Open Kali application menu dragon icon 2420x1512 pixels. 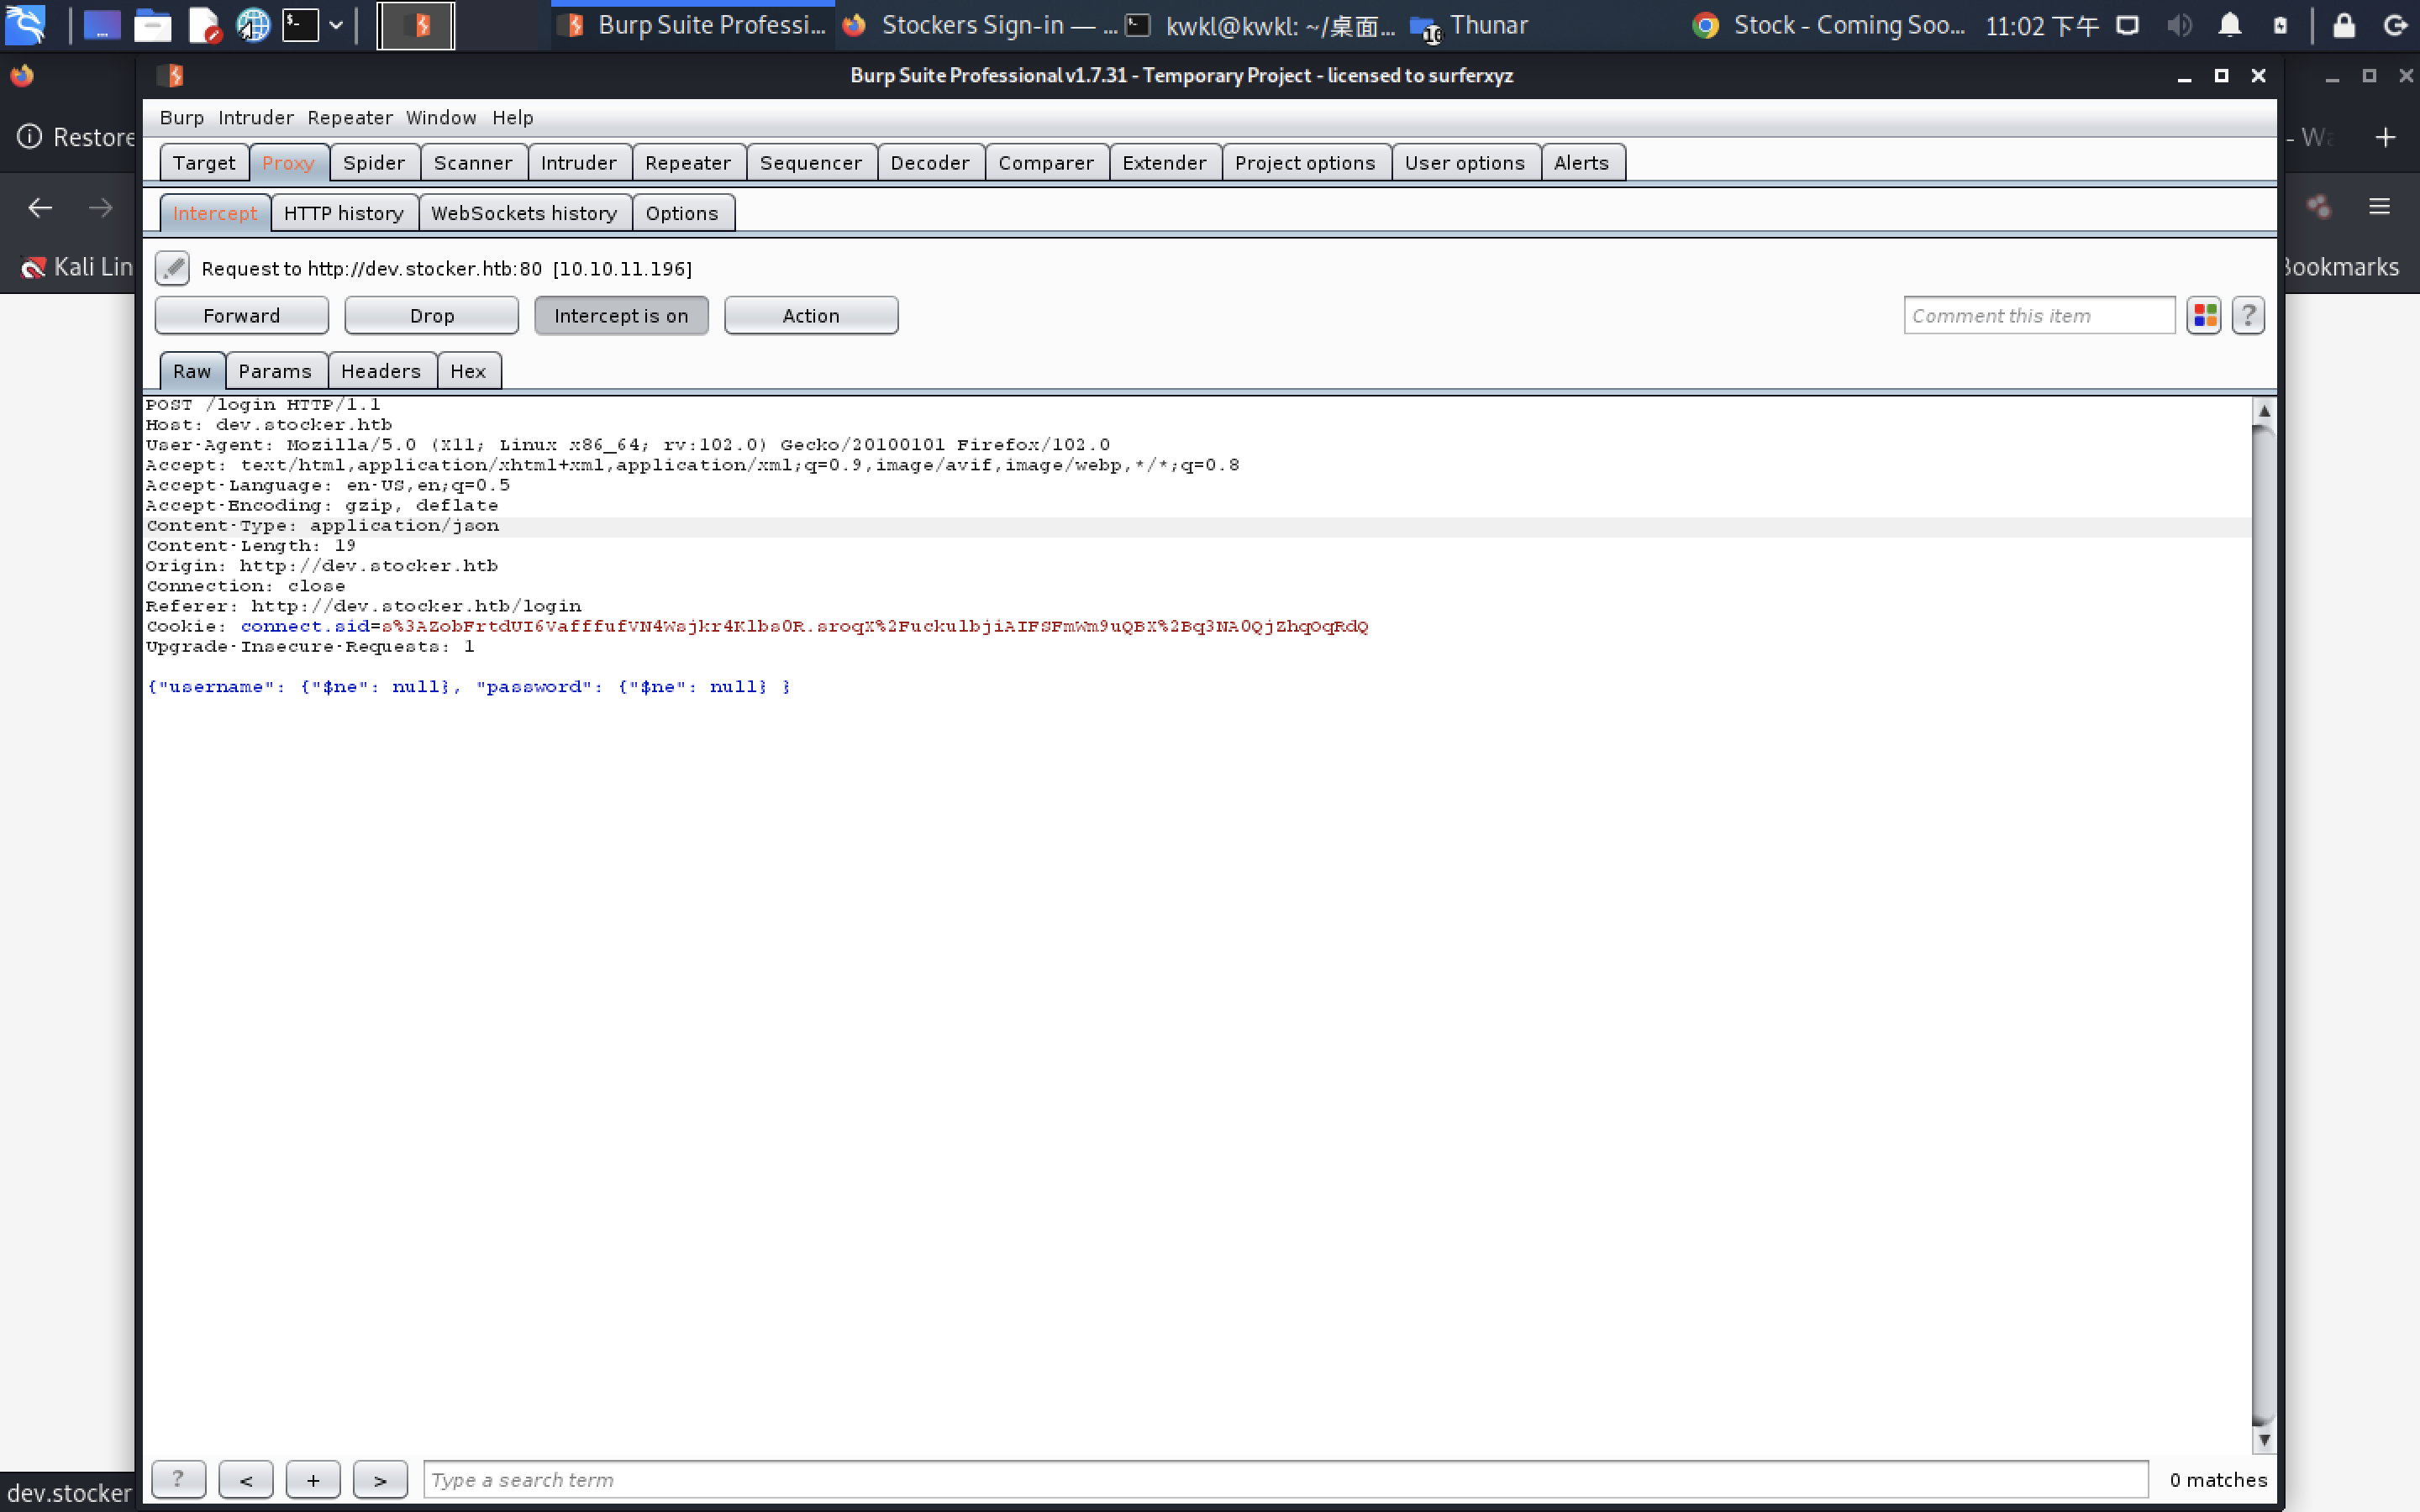coord(26,25)
